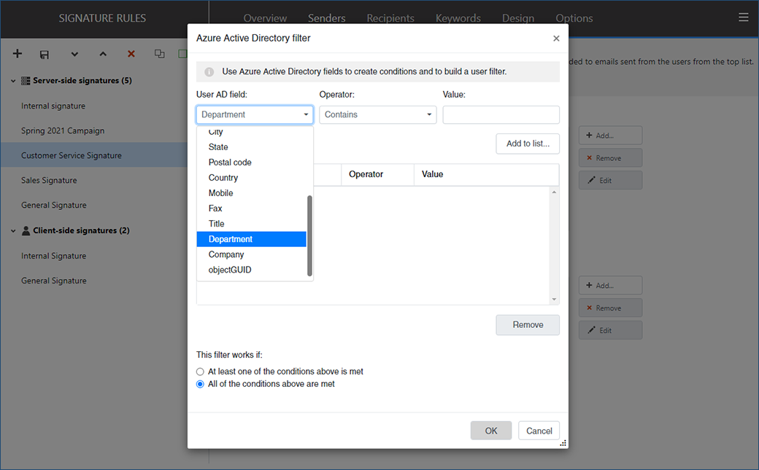
Task: Delete the rule with the red X icon
Action: coord(131,54)
